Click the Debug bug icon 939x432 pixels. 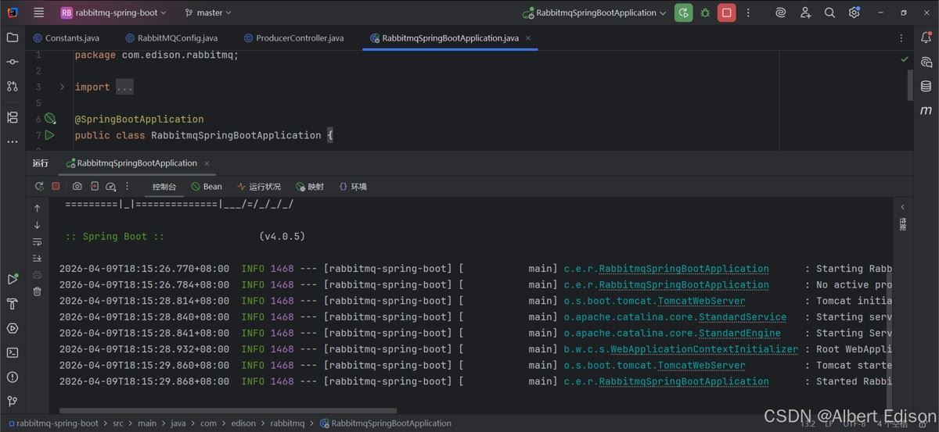(x=705, y=12)
